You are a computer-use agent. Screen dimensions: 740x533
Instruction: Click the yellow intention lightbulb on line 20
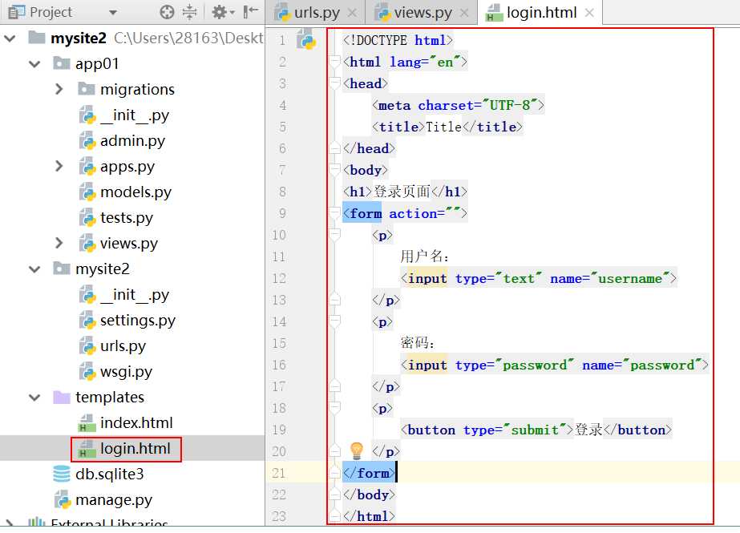356,451
